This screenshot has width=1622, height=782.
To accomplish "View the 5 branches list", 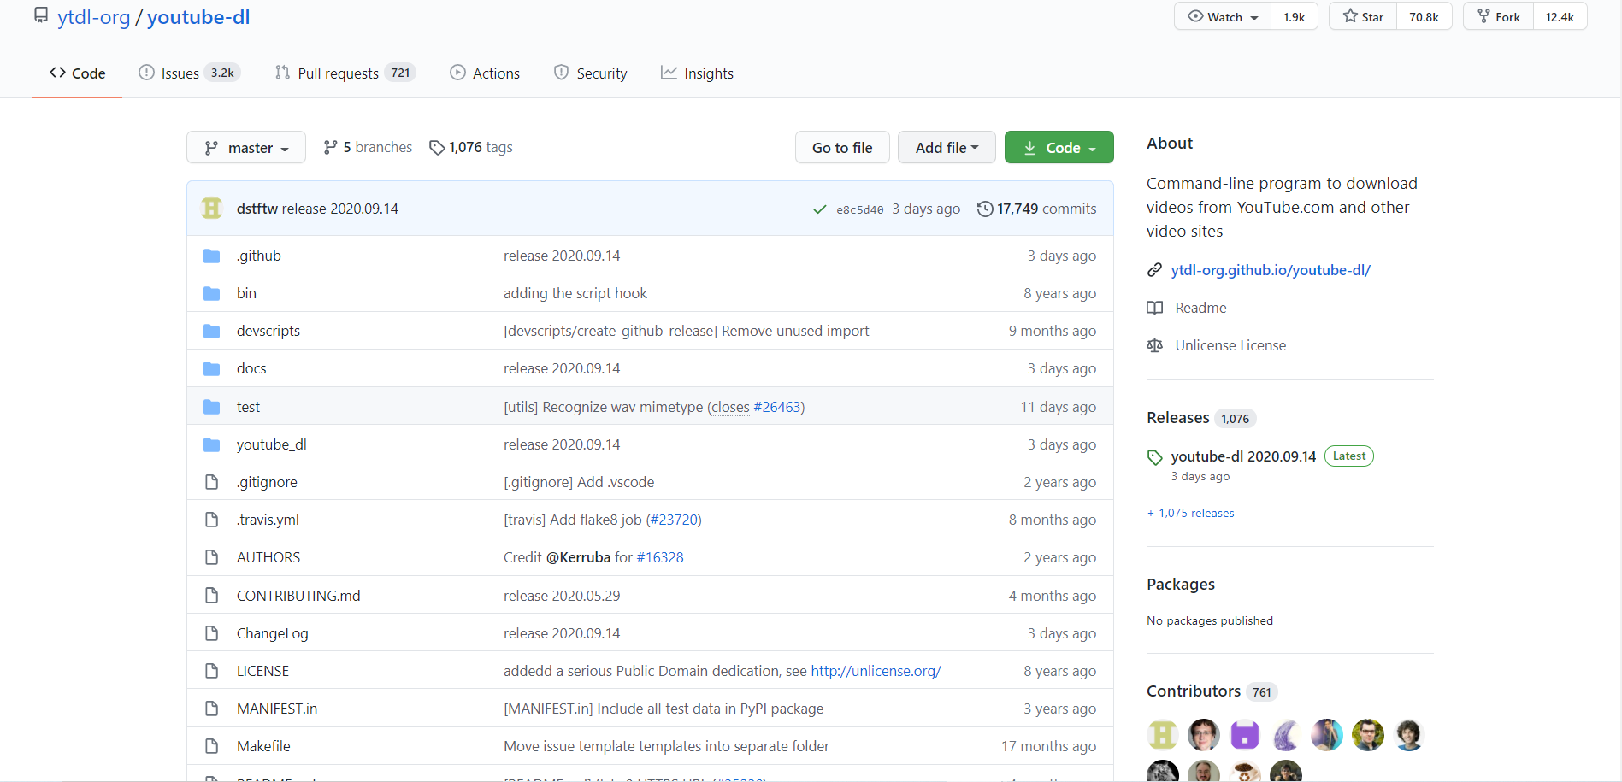I will click(368, 147).
